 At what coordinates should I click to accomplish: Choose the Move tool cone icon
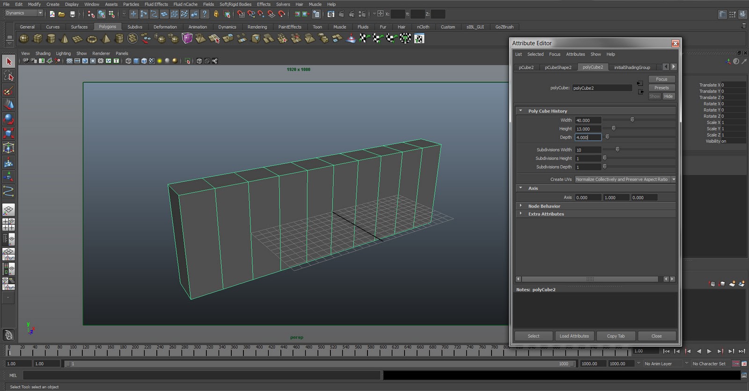tap(8, 105)
